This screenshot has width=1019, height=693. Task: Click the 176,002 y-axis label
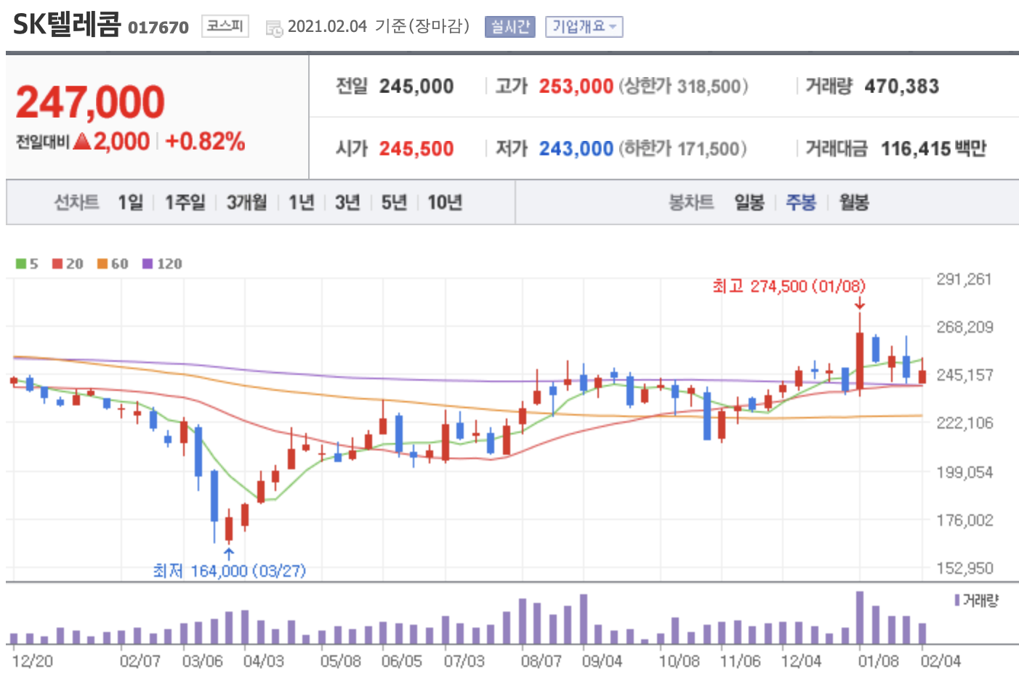(x=964, y=520)
